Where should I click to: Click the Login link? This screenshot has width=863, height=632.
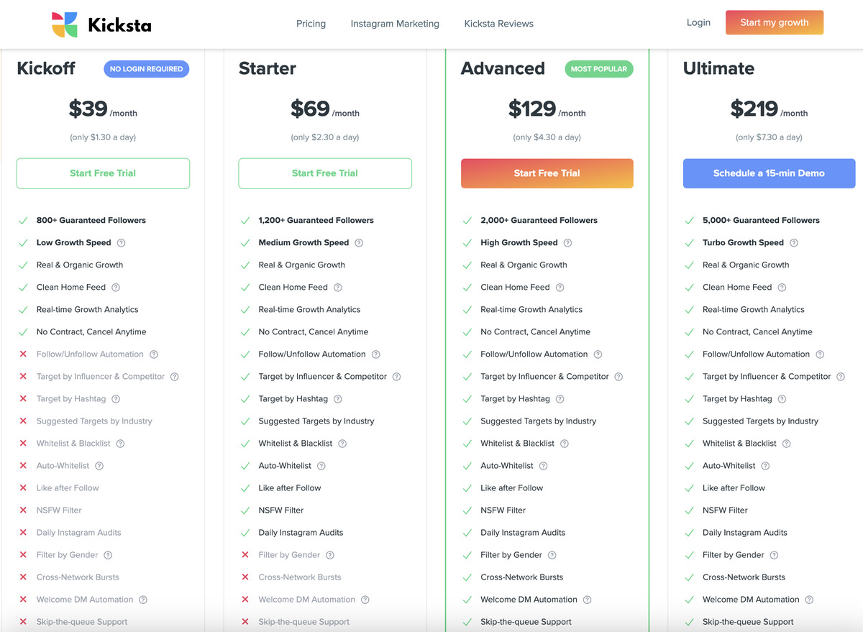point(698,22)
